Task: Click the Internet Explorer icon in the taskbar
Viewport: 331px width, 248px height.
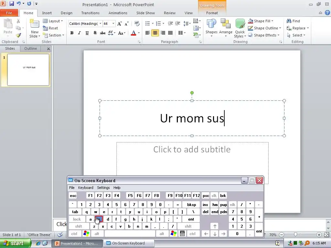Action: point(38,243)
